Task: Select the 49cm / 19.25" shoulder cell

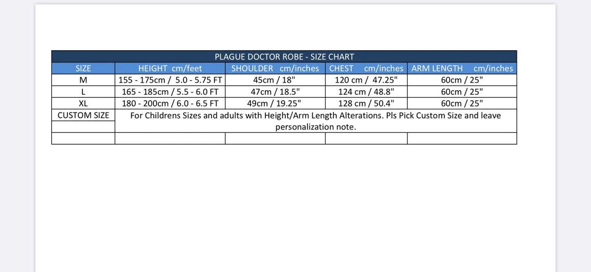Action: (x=275, y=103)
